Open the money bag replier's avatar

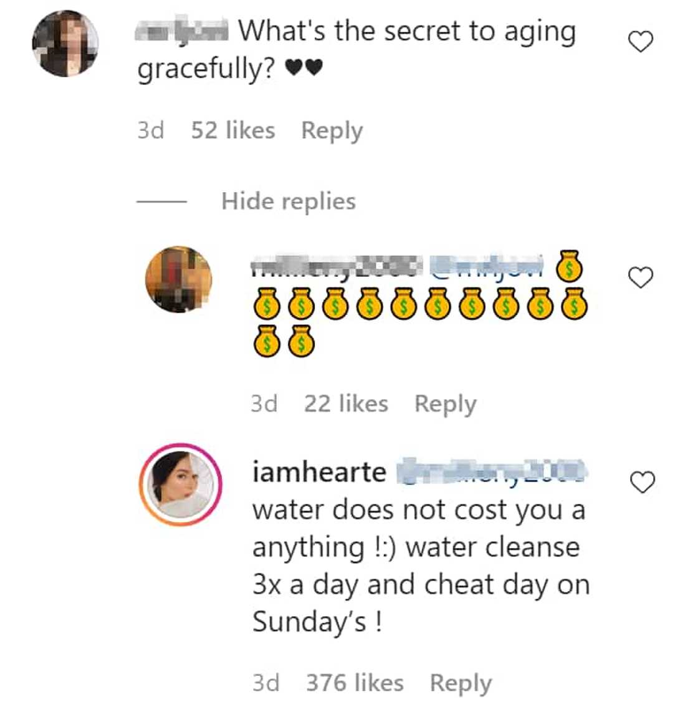pos(178,279)
